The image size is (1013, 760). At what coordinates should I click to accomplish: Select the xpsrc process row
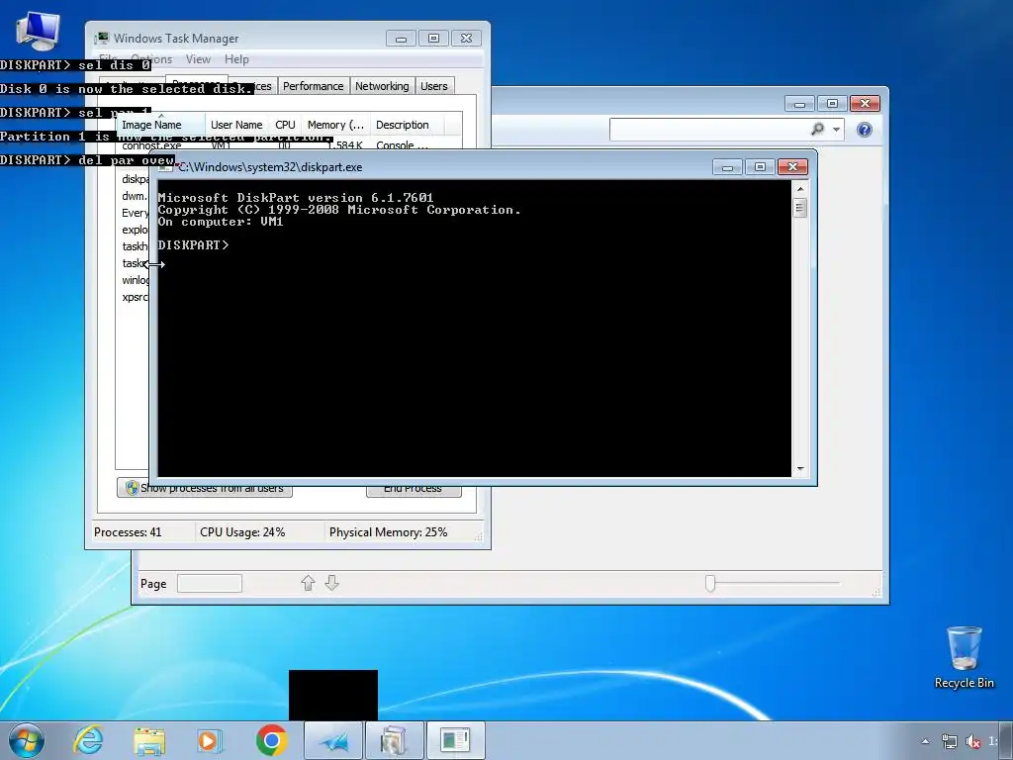pyautogui.click(x=135, y=297)
